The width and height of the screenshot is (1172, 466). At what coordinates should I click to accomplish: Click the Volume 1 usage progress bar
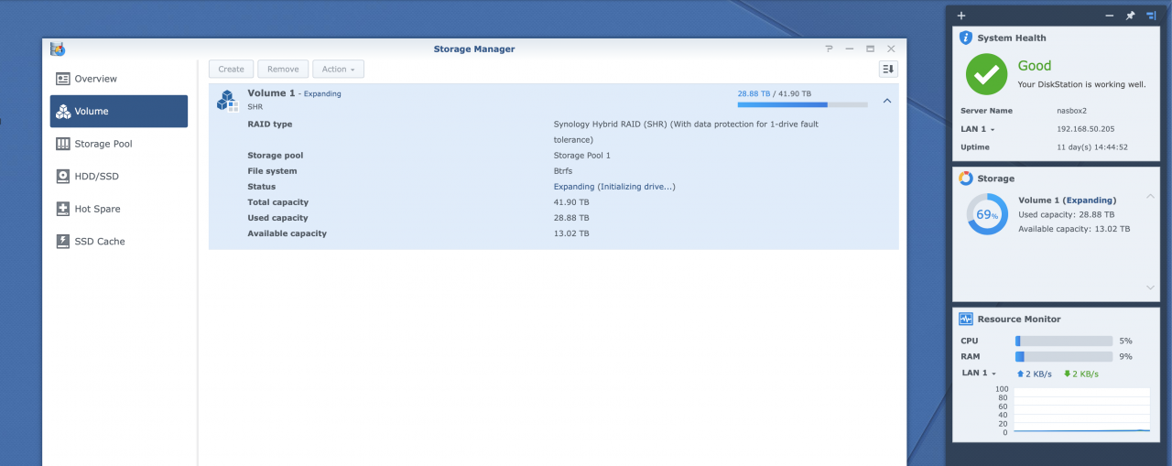coord(802,105)
